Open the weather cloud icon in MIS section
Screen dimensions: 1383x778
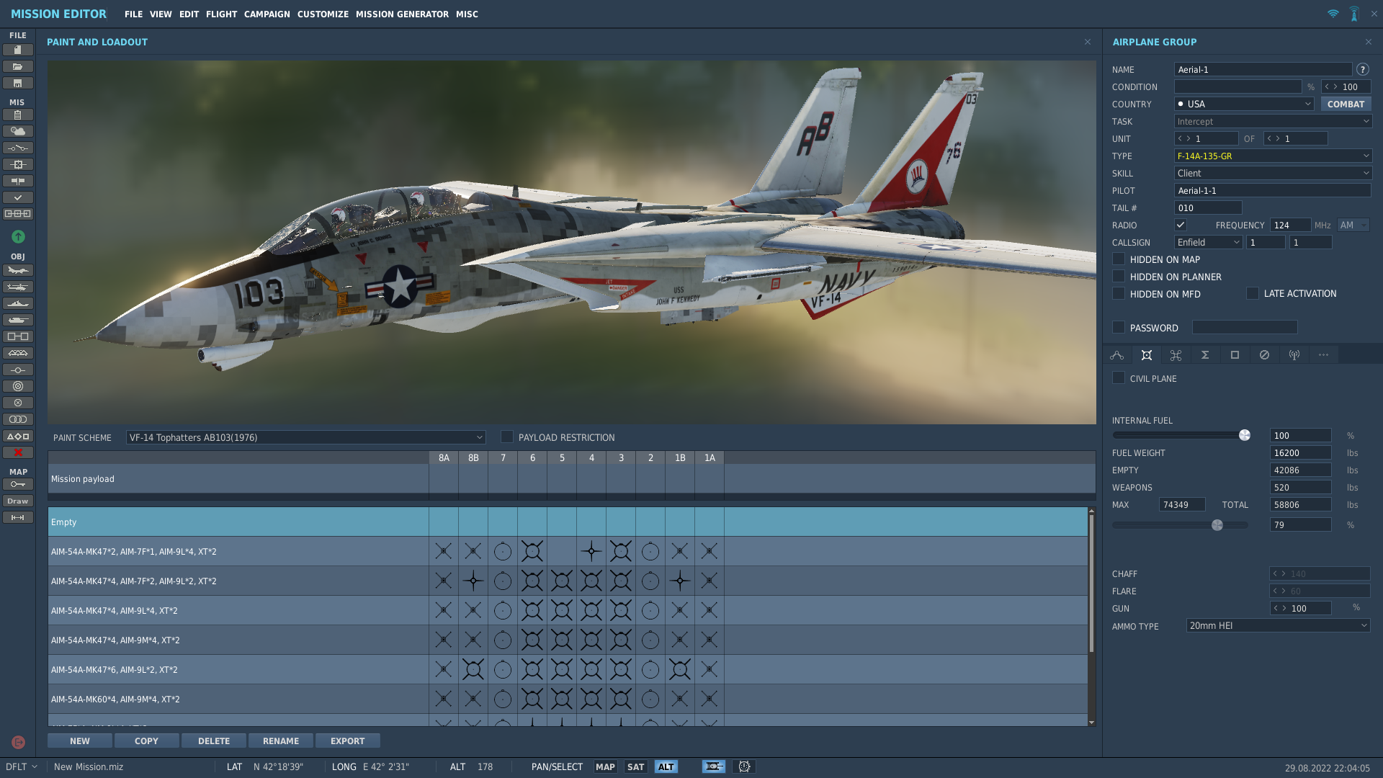18,131
